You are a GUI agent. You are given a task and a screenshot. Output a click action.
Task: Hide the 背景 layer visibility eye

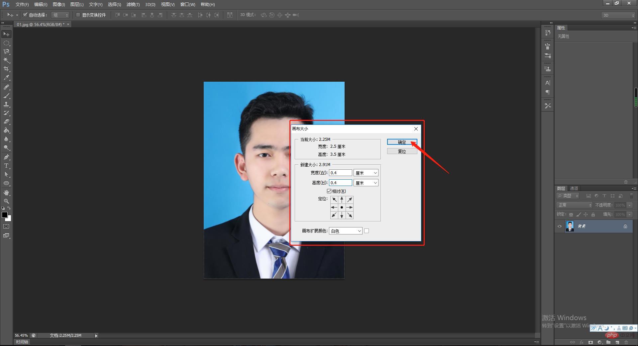click(560, 226)
